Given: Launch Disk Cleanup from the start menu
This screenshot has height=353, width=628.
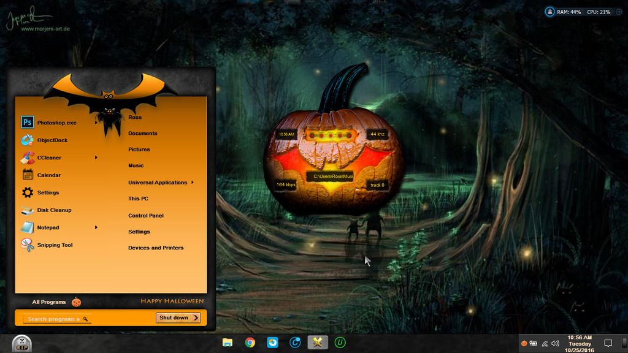Looking at the screenshot, I should [54, 210].
